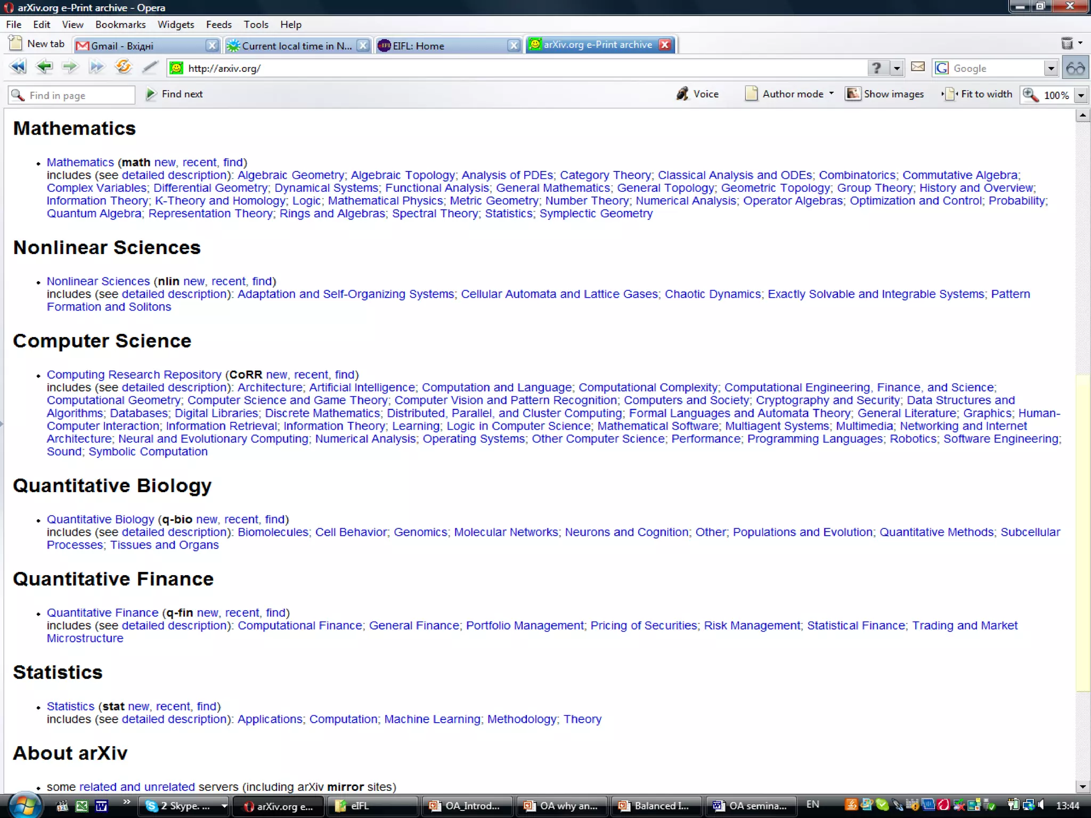Click the envelope mail icon near address bar
This screenshot has width=1091, height=818.
(918, 67)
